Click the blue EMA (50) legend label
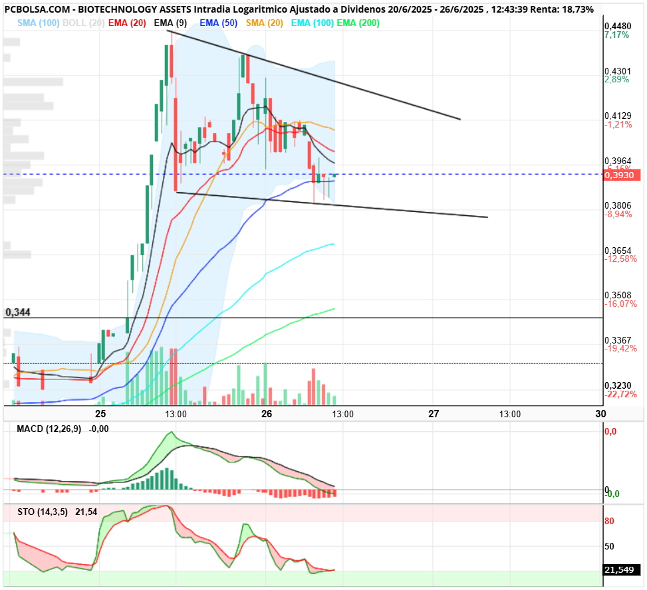 point(219,23)
